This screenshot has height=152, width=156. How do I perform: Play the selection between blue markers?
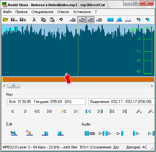105,133
